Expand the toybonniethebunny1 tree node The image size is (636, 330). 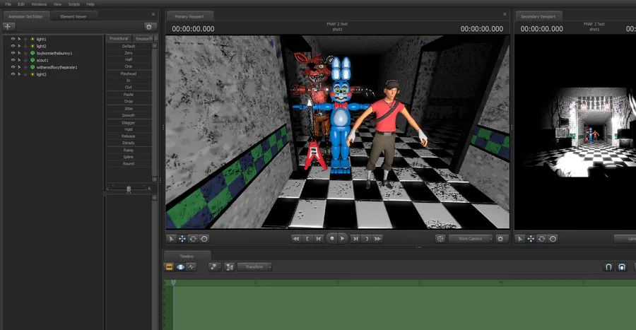[x=25, y=53]
